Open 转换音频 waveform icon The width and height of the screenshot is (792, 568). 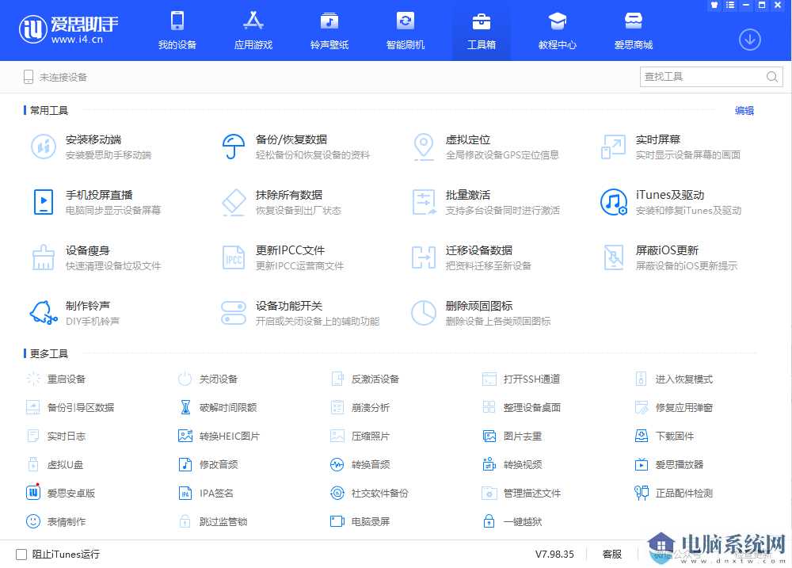[337, 464]
